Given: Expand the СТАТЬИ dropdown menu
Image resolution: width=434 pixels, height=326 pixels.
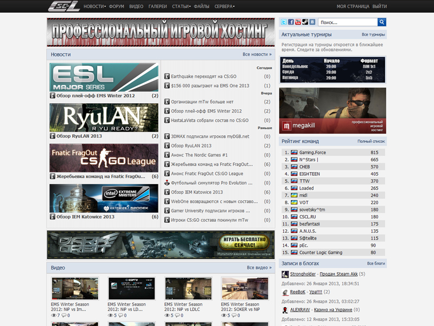Looking at the screenshot, I should pos(181,7).
